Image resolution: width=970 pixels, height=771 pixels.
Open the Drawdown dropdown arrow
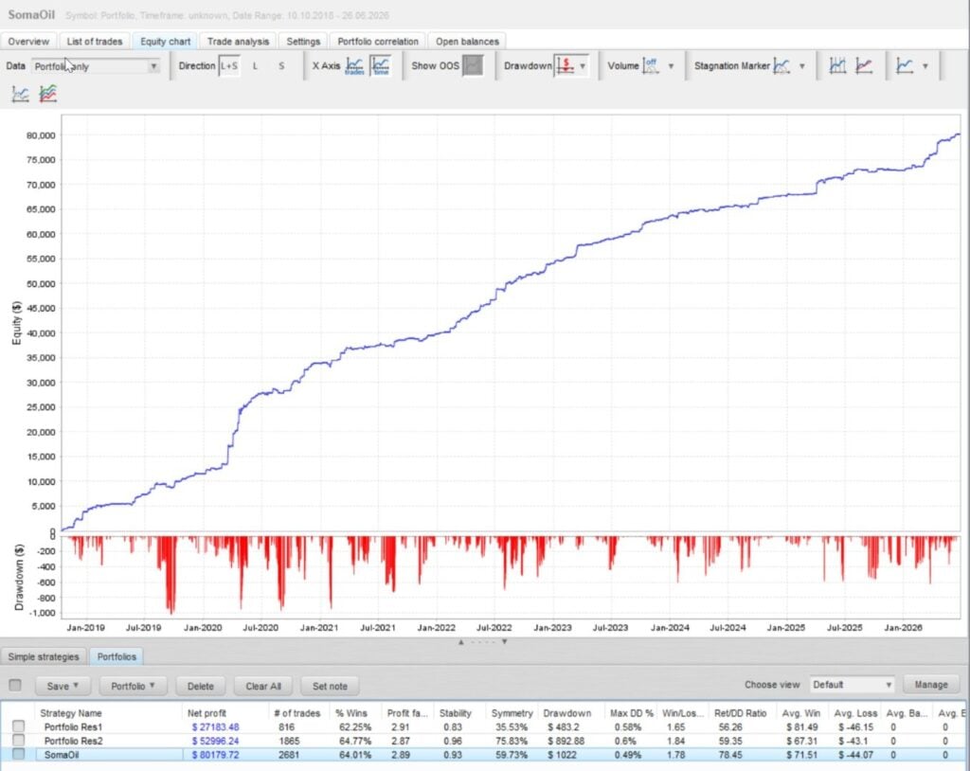pos(583,65)
